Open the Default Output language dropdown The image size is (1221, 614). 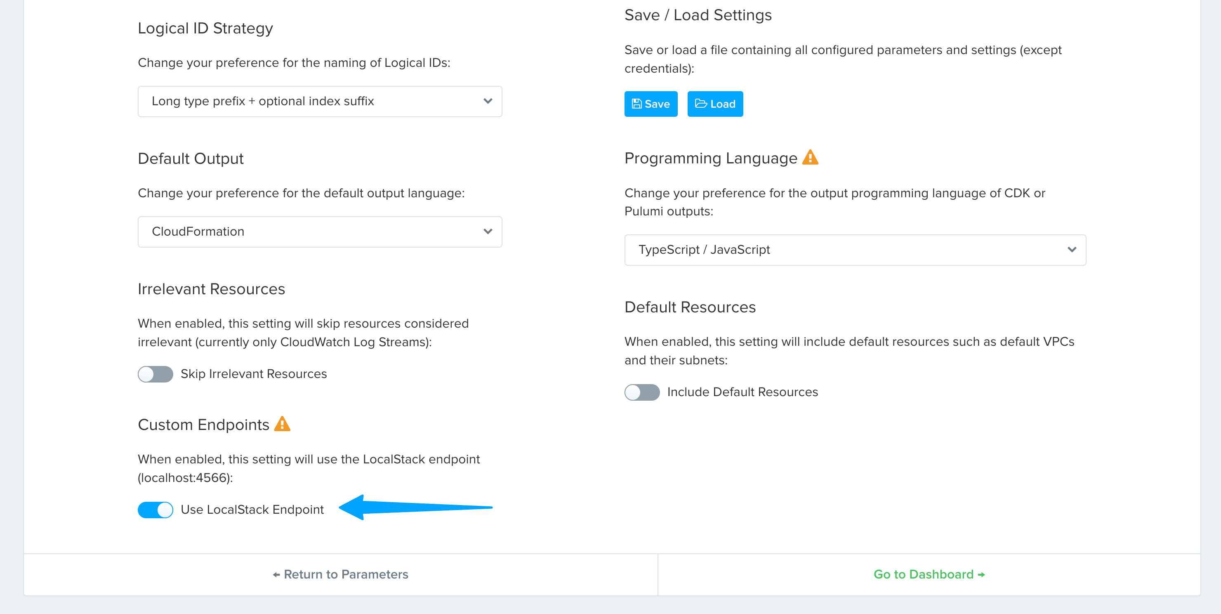click(x=319, y=231)
